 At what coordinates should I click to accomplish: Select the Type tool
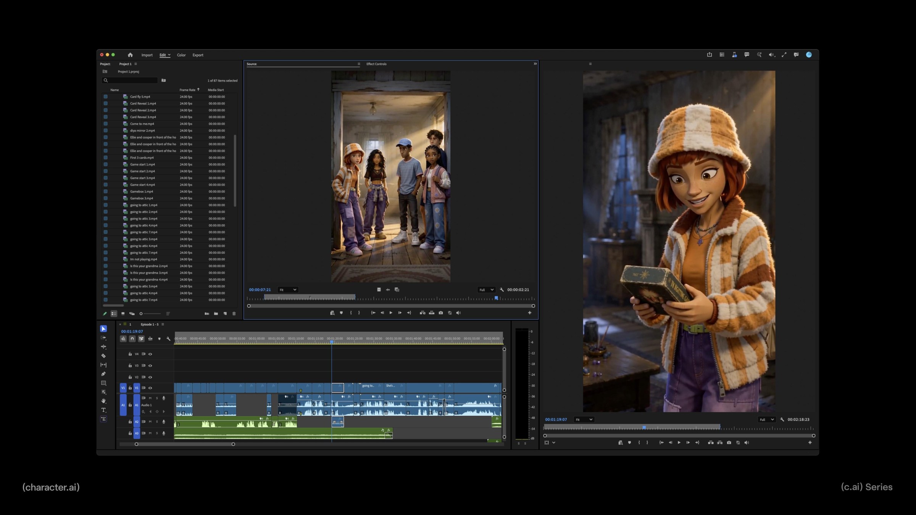coord(103,410)
